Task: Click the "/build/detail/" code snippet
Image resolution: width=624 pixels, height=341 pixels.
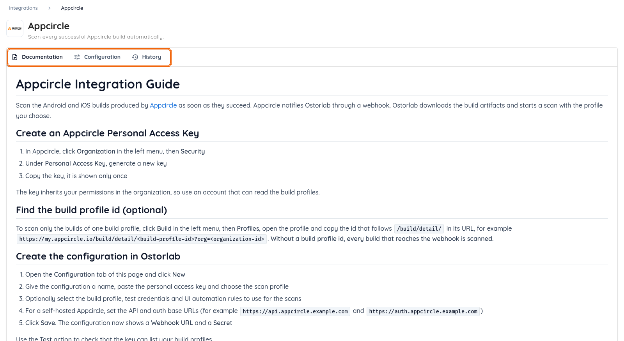Action: (x=419, y=229)
